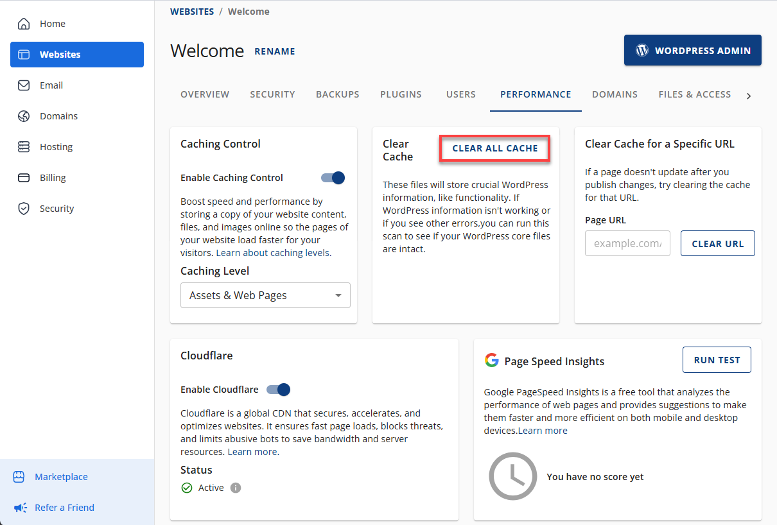The image size is (777, 525).
Task: Expand more tabs with right chevron arrow
Action: tap(748, 96)
